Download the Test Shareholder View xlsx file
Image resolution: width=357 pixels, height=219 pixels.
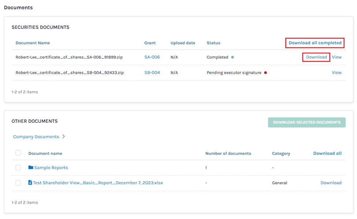point(331,183)
